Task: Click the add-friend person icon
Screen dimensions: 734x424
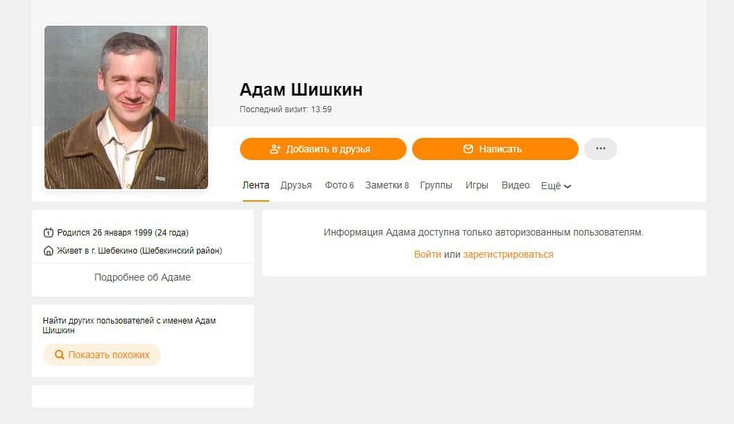Action: click(275, 149)
